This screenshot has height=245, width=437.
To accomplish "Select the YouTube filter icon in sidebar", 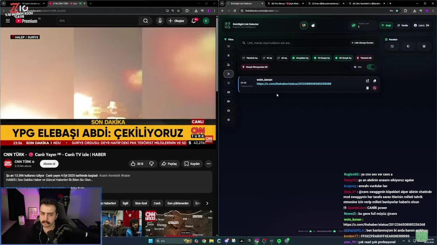I will click(228, 92).
